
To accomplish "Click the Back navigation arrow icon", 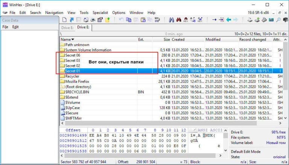I will click(x=229, y=19).
